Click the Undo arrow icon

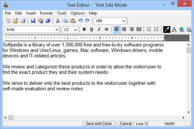tap(80, 21)
